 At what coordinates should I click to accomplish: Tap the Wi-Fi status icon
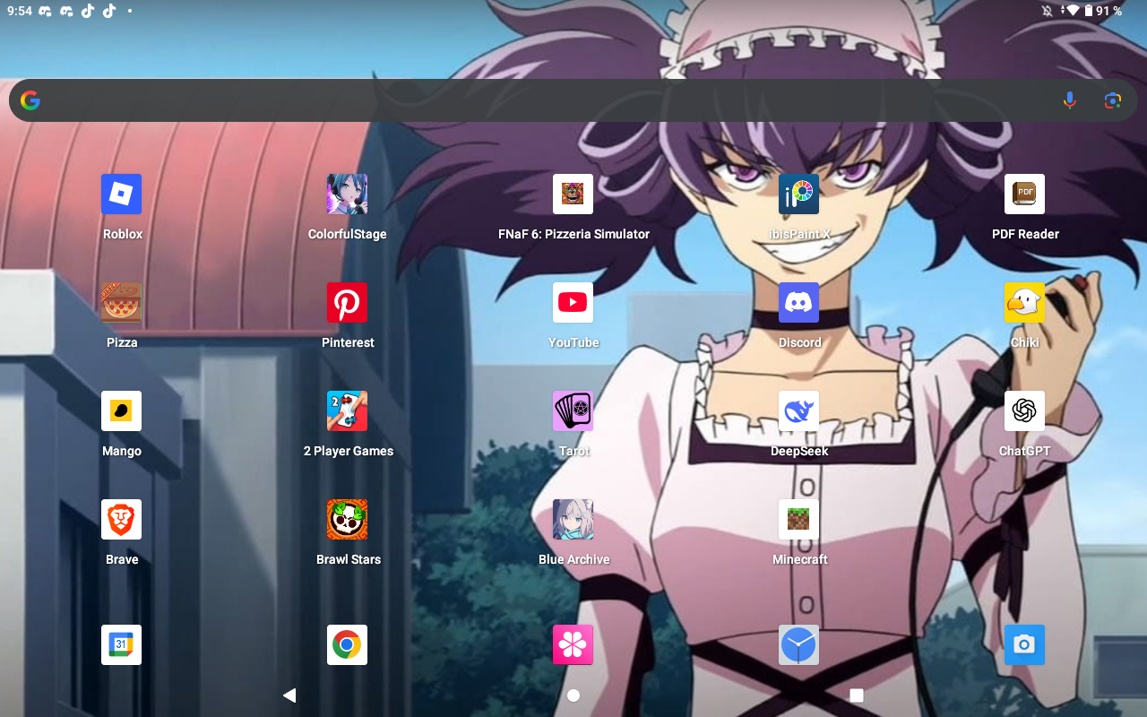(1072, 11)
